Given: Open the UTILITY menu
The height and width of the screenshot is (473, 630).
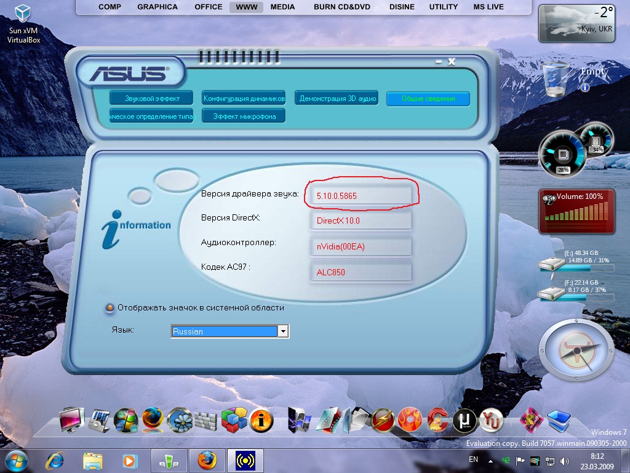Looking at the screenshot, I should point(444,7).
